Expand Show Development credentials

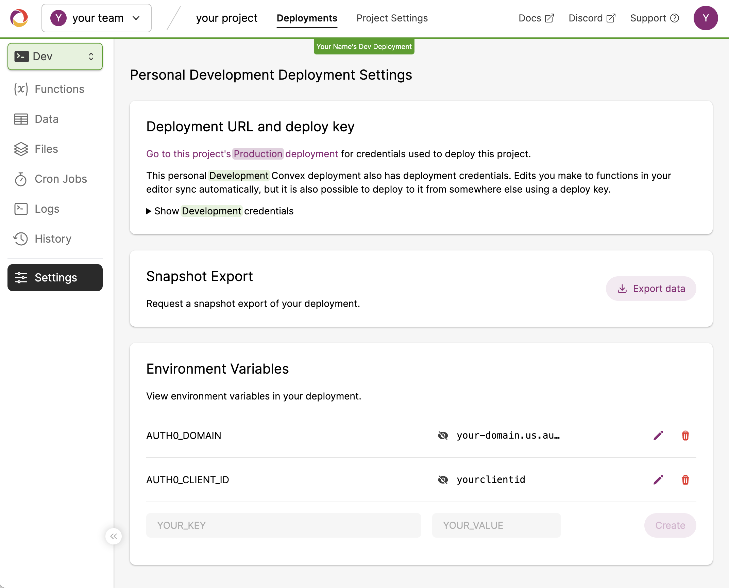(x=220, y=211)
